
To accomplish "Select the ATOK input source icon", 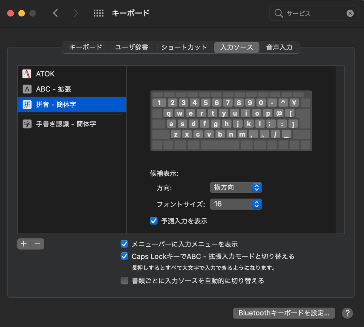I will [x=27, y=74].
